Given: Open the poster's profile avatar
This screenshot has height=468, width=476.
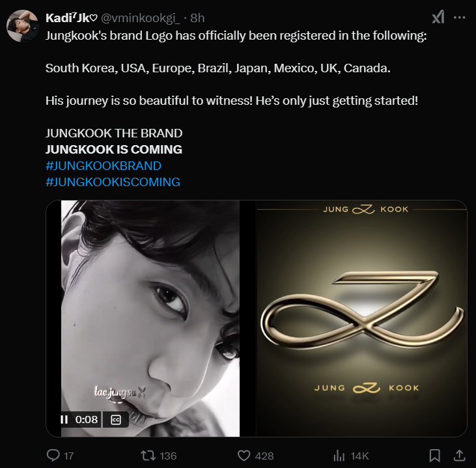Looking at the screenshot, I should (21, 25).
